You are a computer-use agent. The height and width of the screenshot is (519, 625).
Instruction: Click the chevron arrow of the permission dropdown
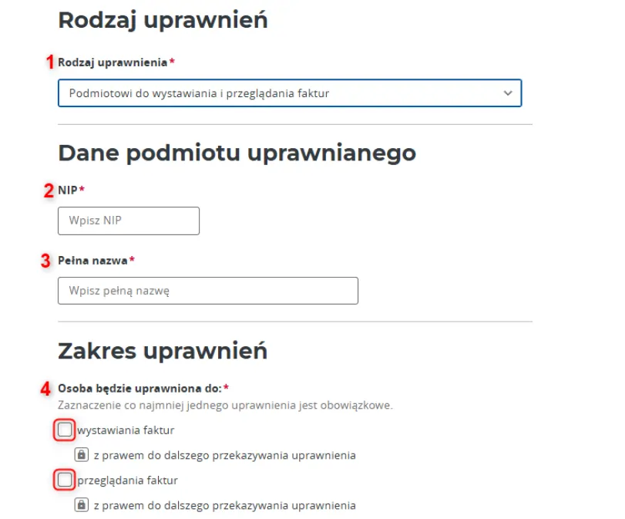point(507,93)
